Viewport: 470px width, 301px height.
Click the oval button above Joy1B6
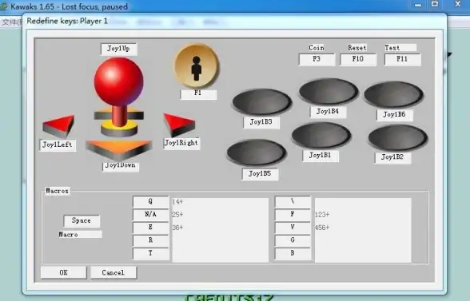tap(393, 95)
